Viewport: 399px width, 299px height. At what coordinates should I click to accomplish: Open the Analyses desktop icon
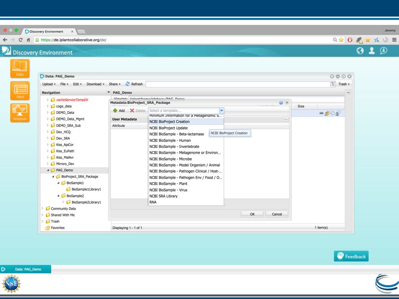[20, 113]
